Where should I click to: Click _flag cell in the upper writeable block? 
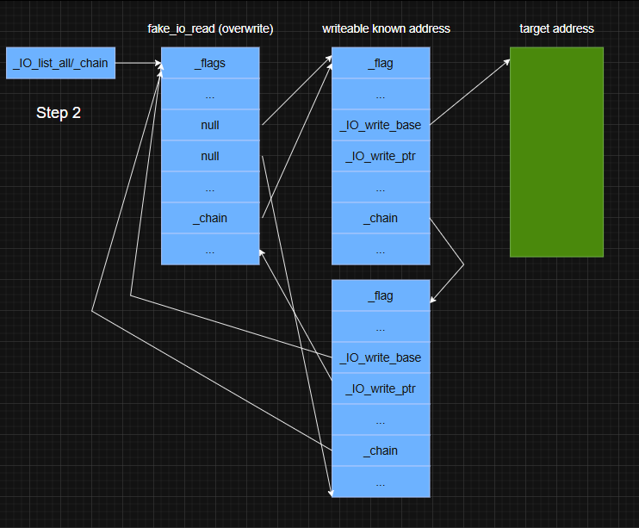click(x=381, y=63)
